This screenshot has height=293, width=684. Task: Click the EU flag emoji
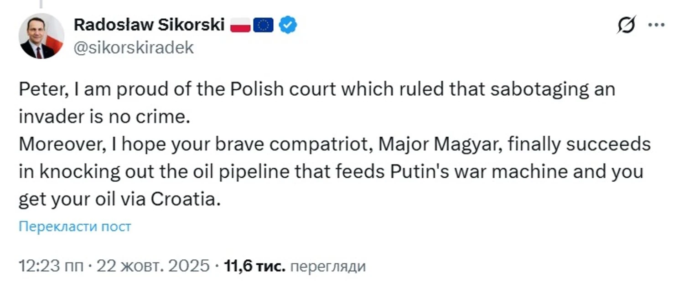[263, 25]
